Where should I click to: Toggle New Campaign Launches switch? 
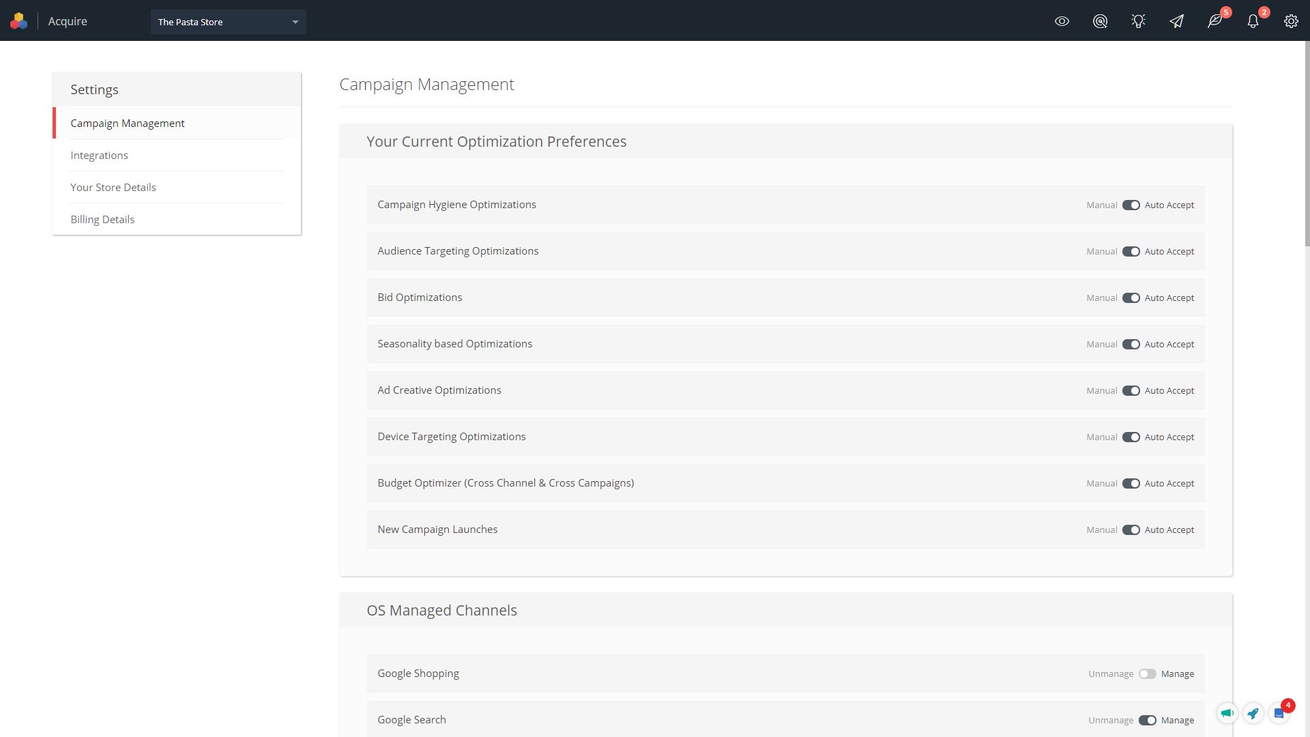[1131, 530]
